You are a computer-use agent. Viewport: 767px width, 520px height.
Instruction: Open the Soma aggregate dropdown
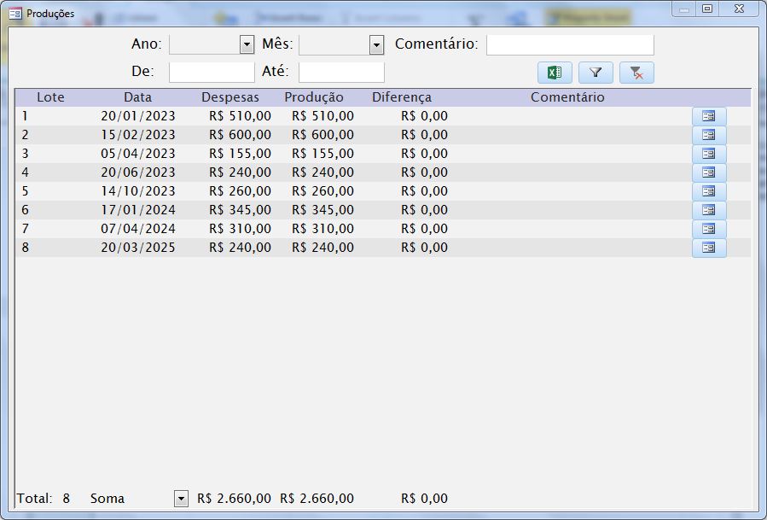[x=181, y=499]
